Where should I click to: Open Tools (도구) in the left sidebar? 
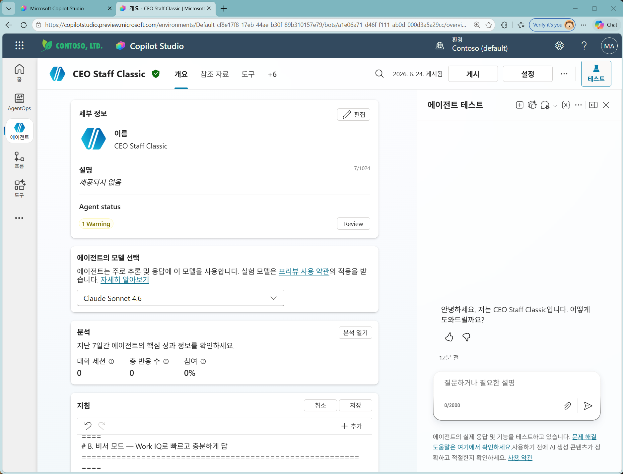click(19, 189)
